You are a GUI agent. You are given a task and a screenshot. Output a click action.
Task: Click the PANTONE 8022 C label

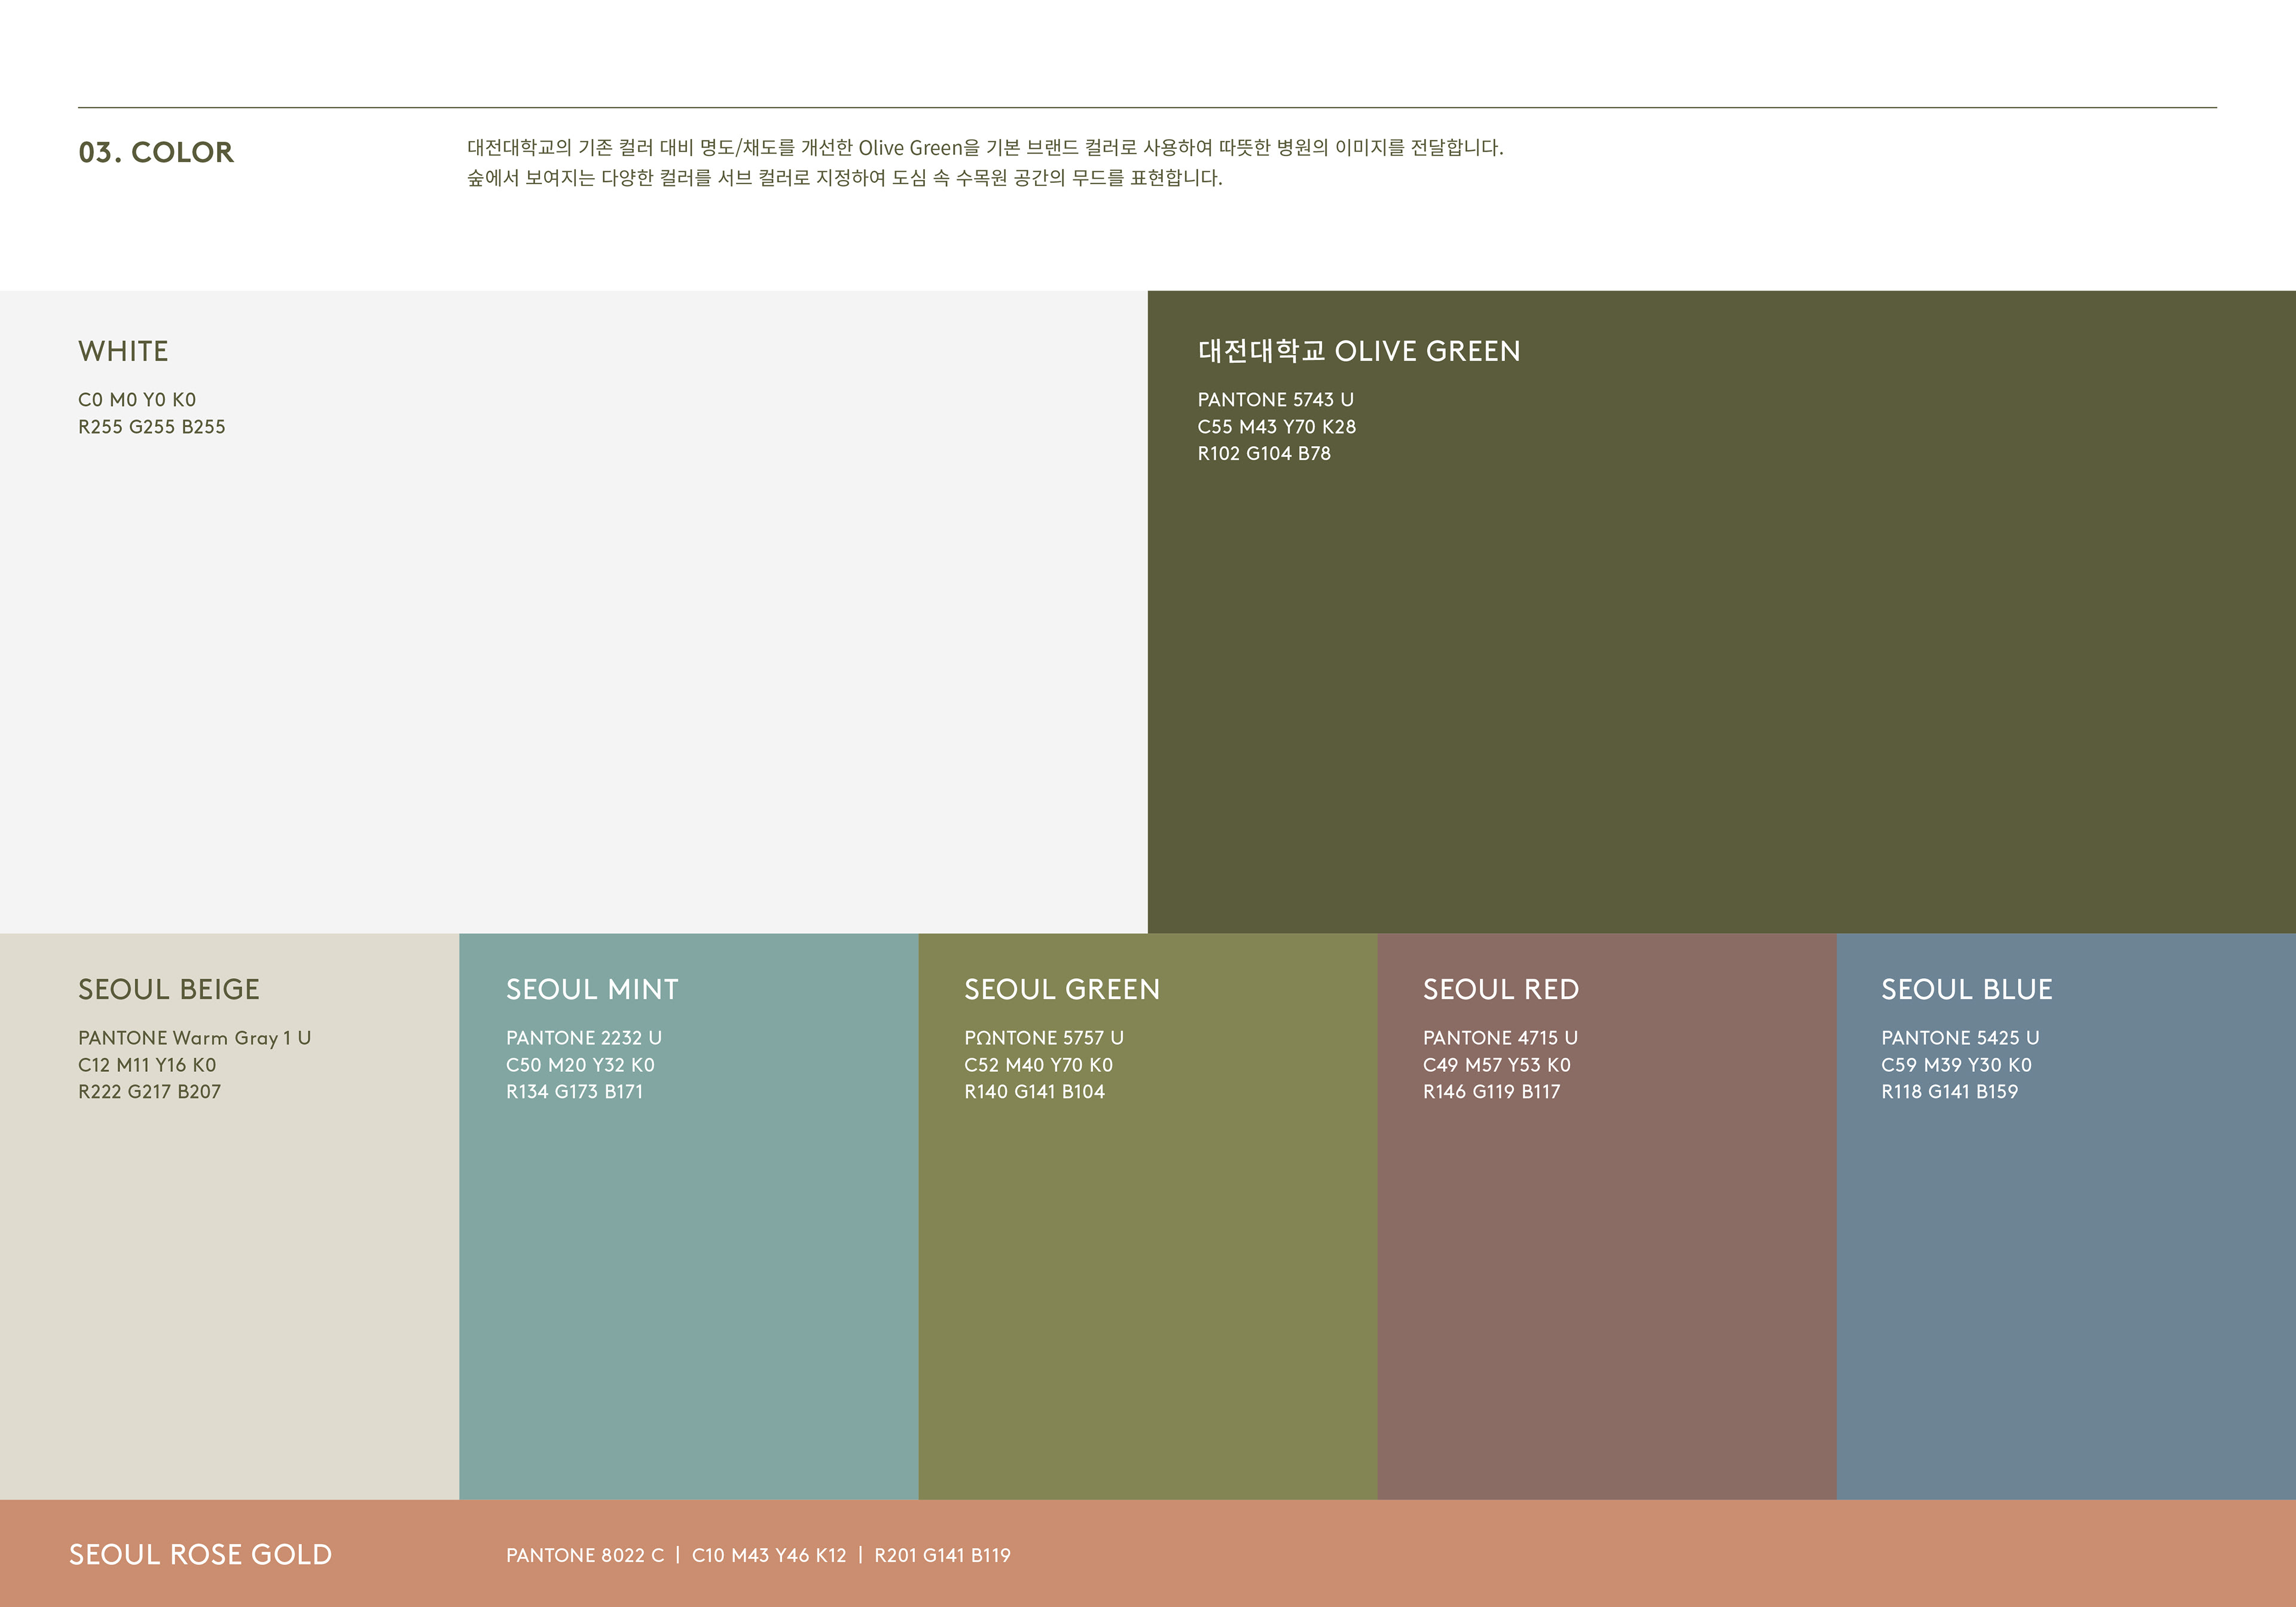pyautogui.click(x=584, y=1556)
